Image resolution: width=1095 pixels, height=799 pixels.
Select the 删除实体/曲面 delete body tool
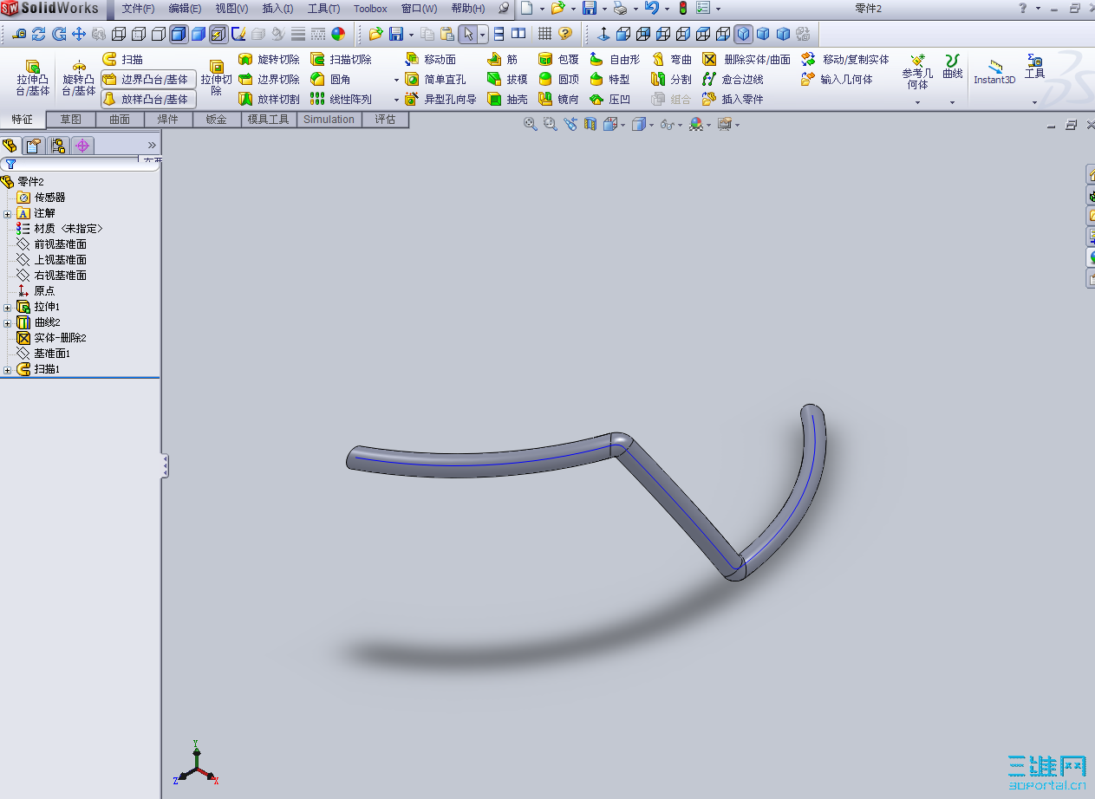point(747,59)
